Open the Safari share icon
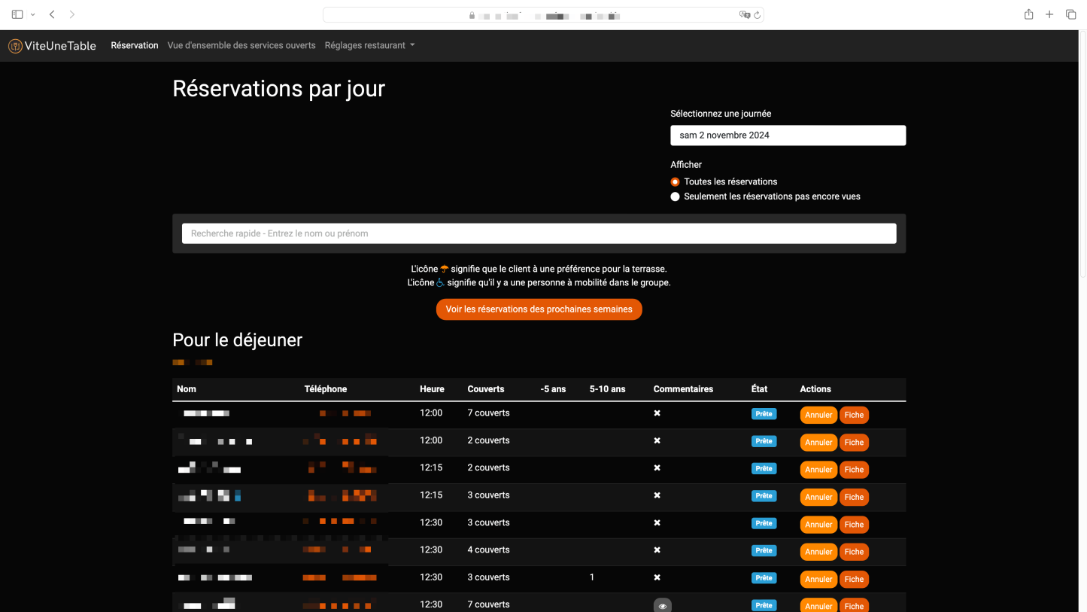Image resolution: width=1087 pixels, height=612 pixels. (x=1028, y=14)
